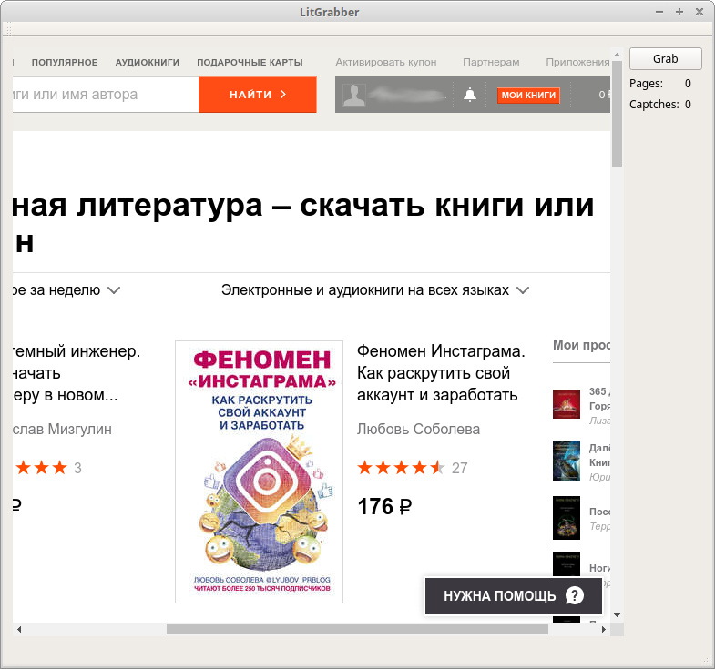Open notifications bell icon
The height and width of the screenshot is (669, 715).
pyautogui.click(x=470, y=95)
